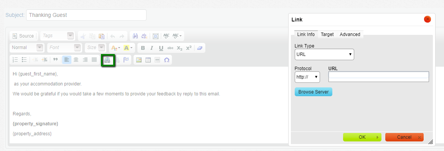Insert a bulleted list
The height and width of the screenshot is (151, 444).
coord(24,60)
